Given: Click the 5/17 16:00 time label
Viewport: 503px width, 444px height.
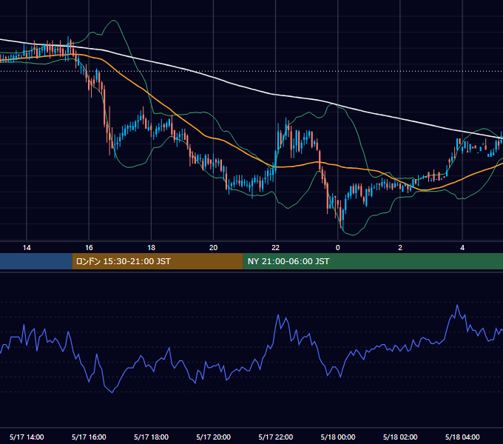Looking at the screenshot, I should point(89,437).
